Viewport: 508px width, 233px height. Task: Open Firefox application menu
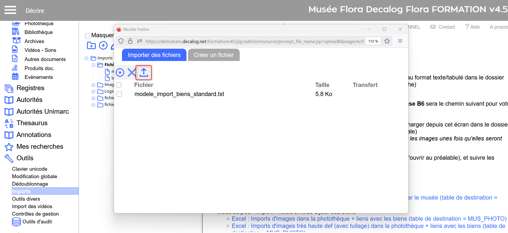click(x=400, y=41)
